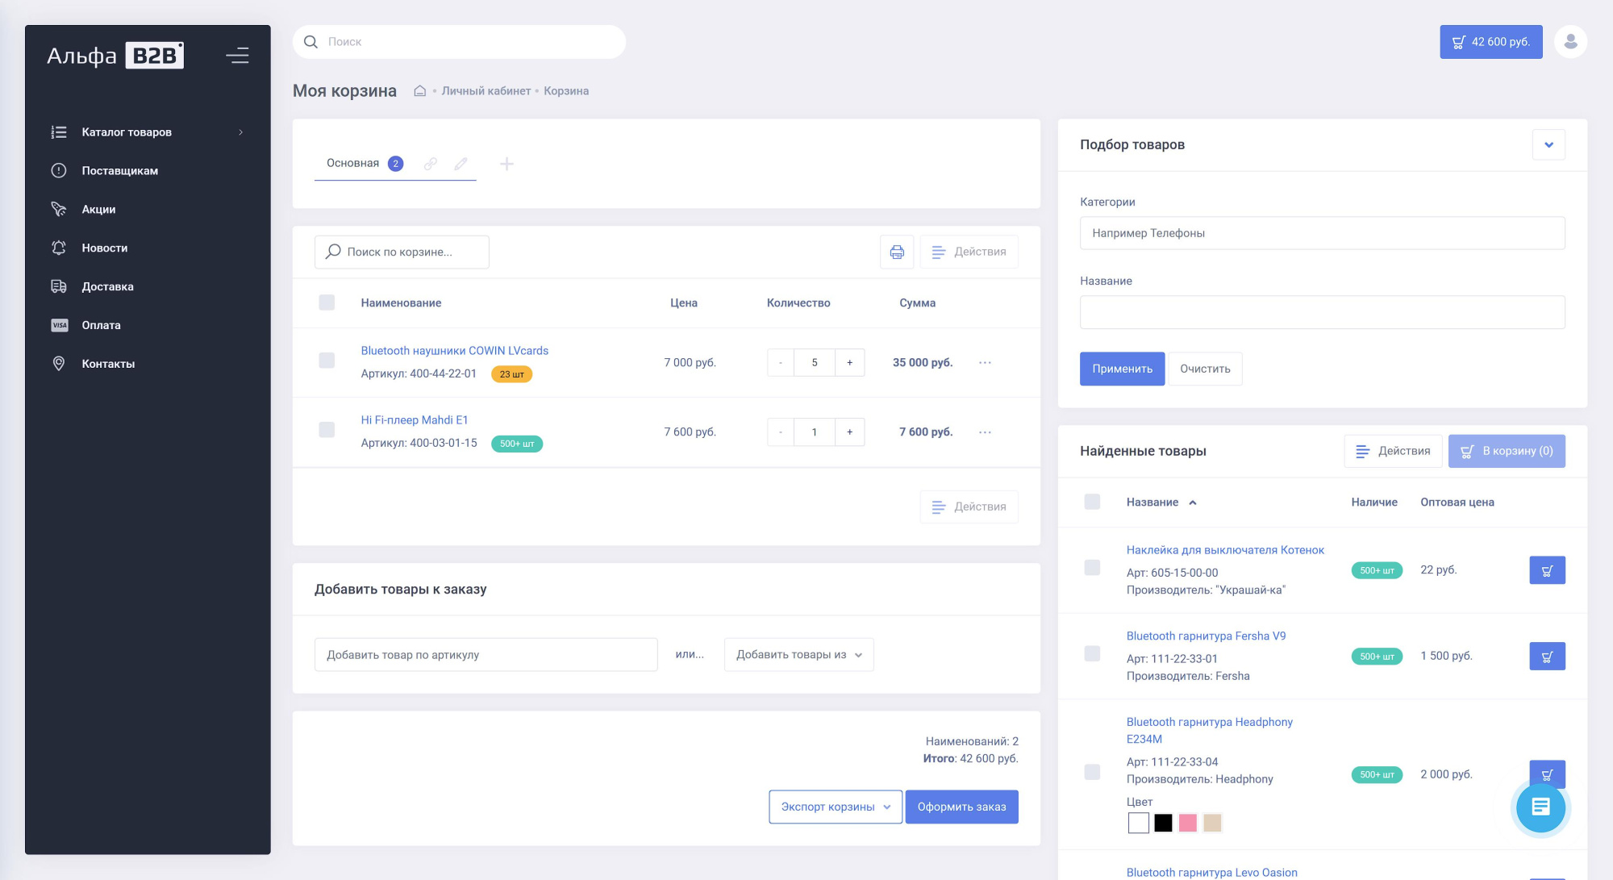This screenshot has height=880, width=1613.
Task: Click the Добавить товар по артикулу field
Action: click(486, 655)
